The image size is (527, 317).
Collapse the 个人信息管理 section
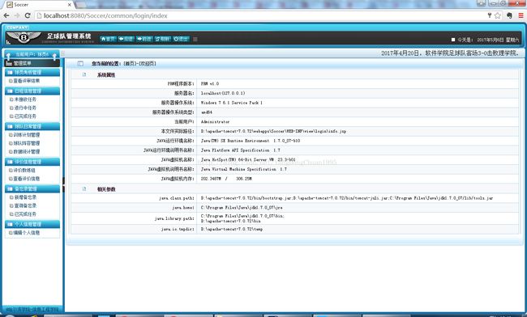click(x=32, y=224)
